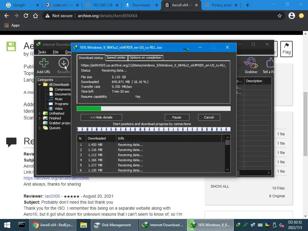Open reviewer Ian2006 profile link
The height and width of the screenshot is (231, 308).
tap(52, 196)
